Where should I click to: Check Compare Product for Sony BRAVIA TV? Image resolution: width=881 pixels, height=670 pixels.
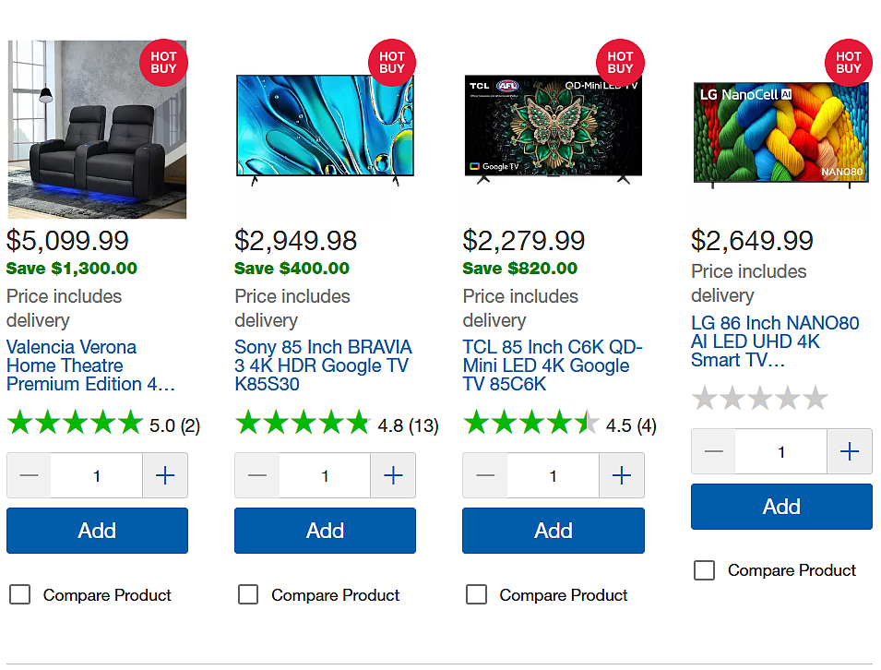point(248,594)
